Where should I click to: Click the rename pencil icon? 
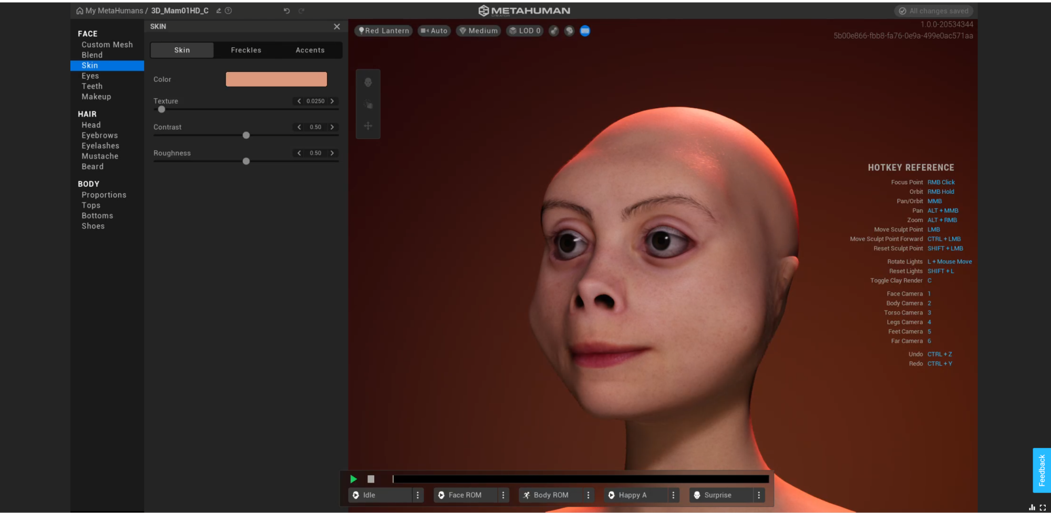pyautogui.click(x=219, y=11)
